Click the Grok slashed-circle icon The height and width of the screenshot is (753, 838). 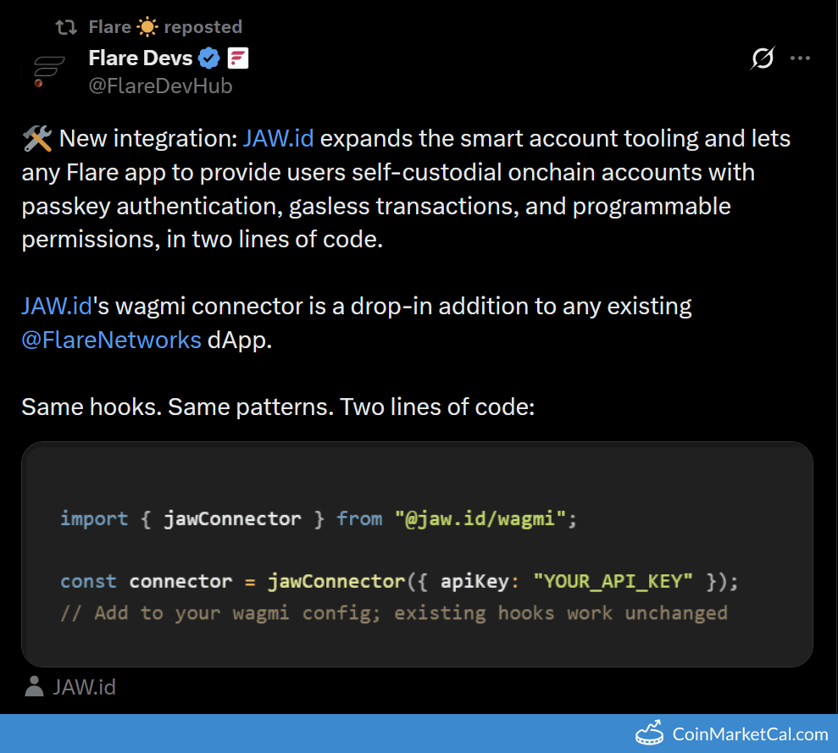[x=763, y=58]
